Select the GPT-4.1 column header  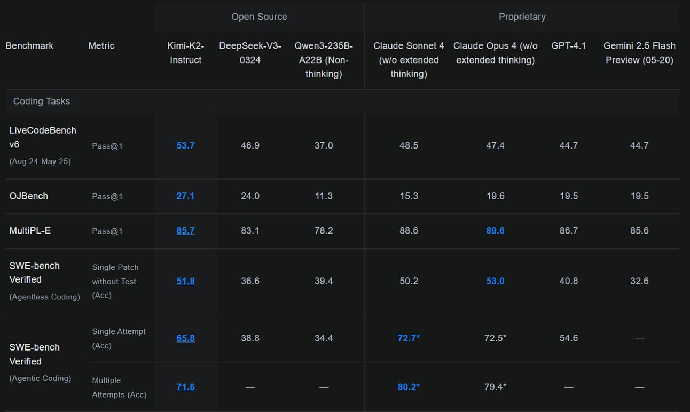(568, 46)
